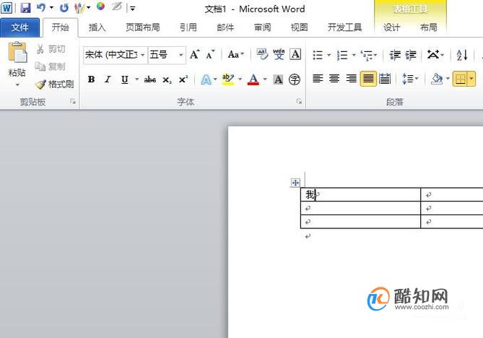Activate 格式刷 Format Painter
Viewport: 483px width, 338px height.
tap(55, 84)
